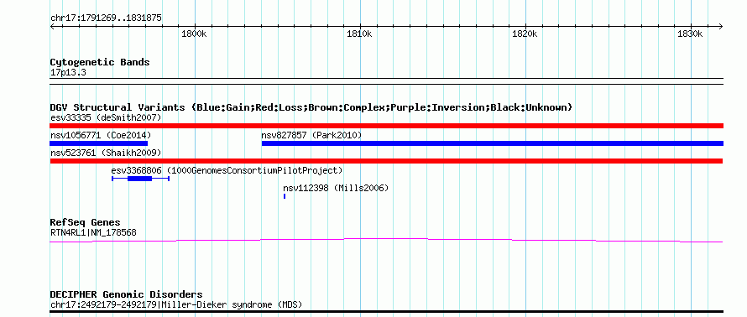Select the black Miller-Dieker syndrome bar
Screen dimensions: 747x317
click(387, 312)
